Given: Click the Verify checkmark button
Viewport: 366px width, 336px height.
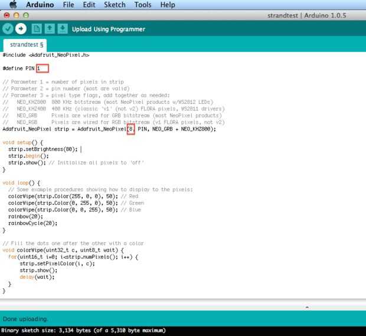Looking at the screenshot, I should click(8, 29).
